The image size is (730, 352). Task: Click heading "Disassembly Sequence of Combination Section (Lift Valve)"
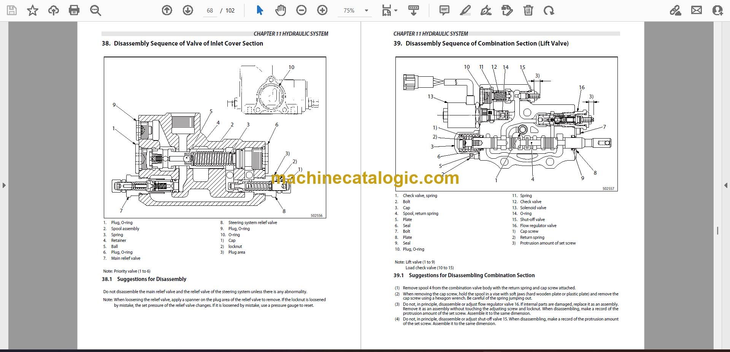[487, 44]
